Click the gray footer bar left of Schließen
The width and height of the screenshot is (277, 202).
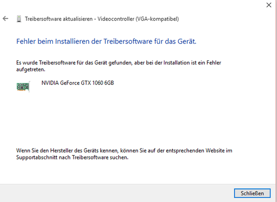(116, 193)
